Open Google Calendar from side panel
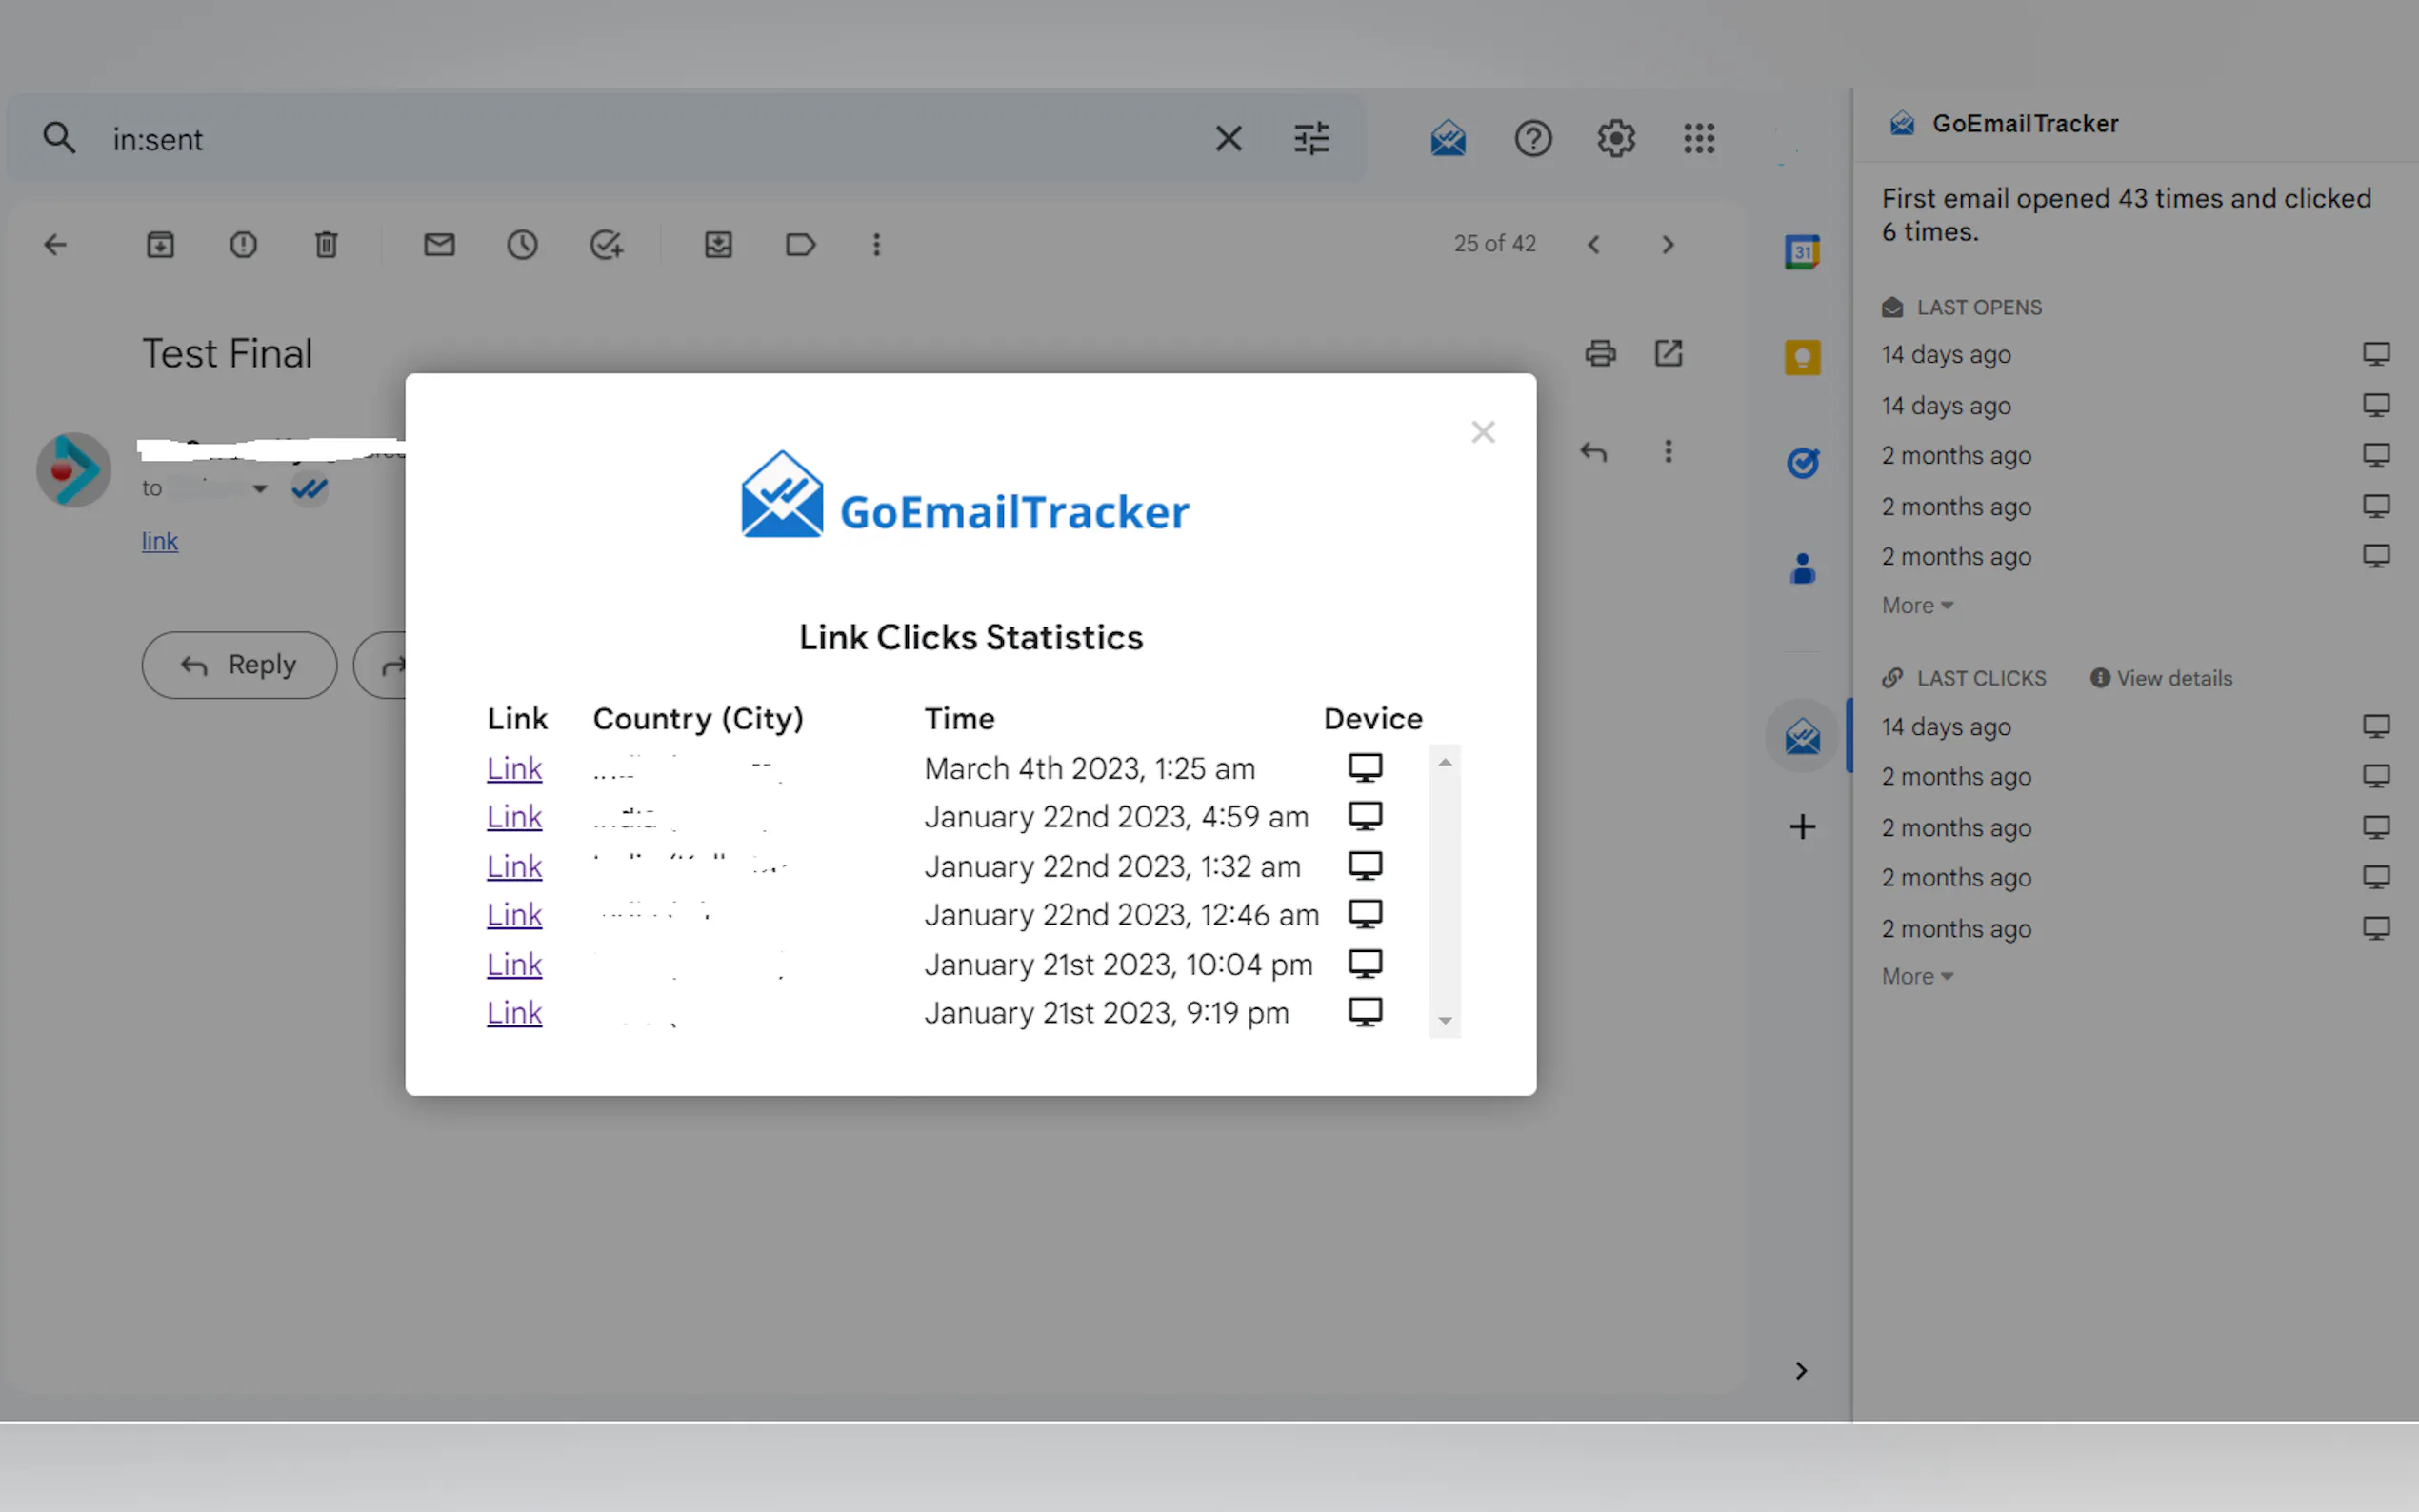Image resolution: width=2419 pixels, height=1512 pixels. click(1802, 251)
